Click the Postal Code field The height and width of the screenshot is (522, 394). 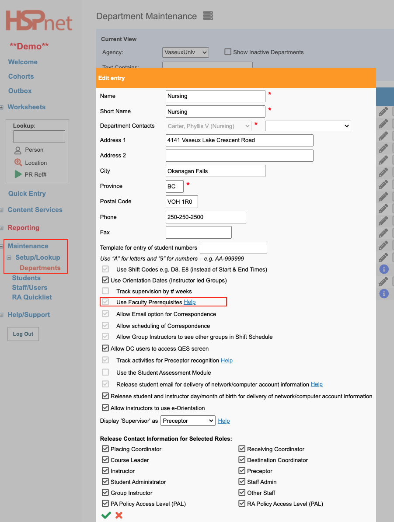182,202
